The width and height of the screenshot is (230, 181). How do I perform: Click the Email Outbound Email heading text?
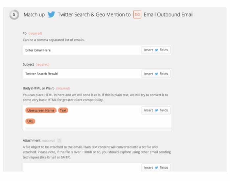[x=169, y=14]
